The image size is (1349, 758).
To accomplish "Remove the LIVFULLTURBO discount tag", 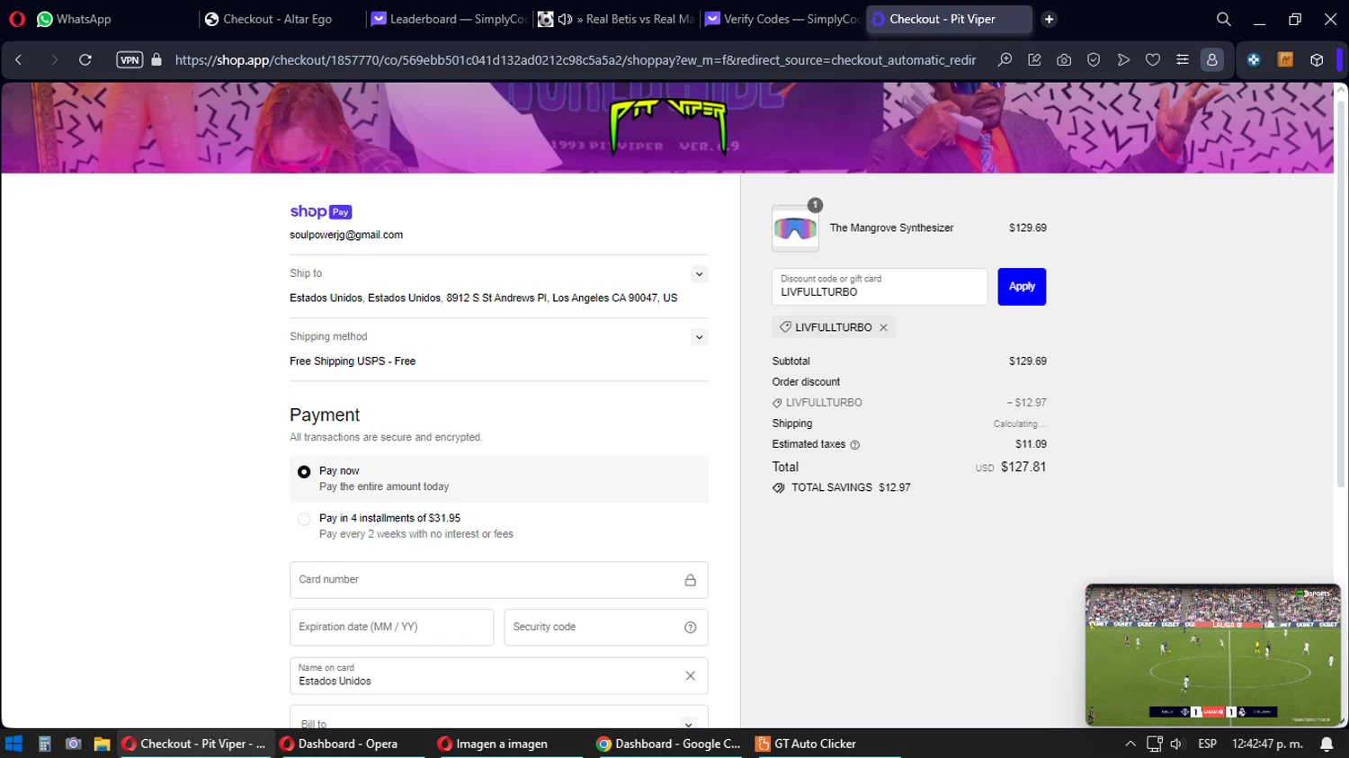I will [x=884, y=327].
